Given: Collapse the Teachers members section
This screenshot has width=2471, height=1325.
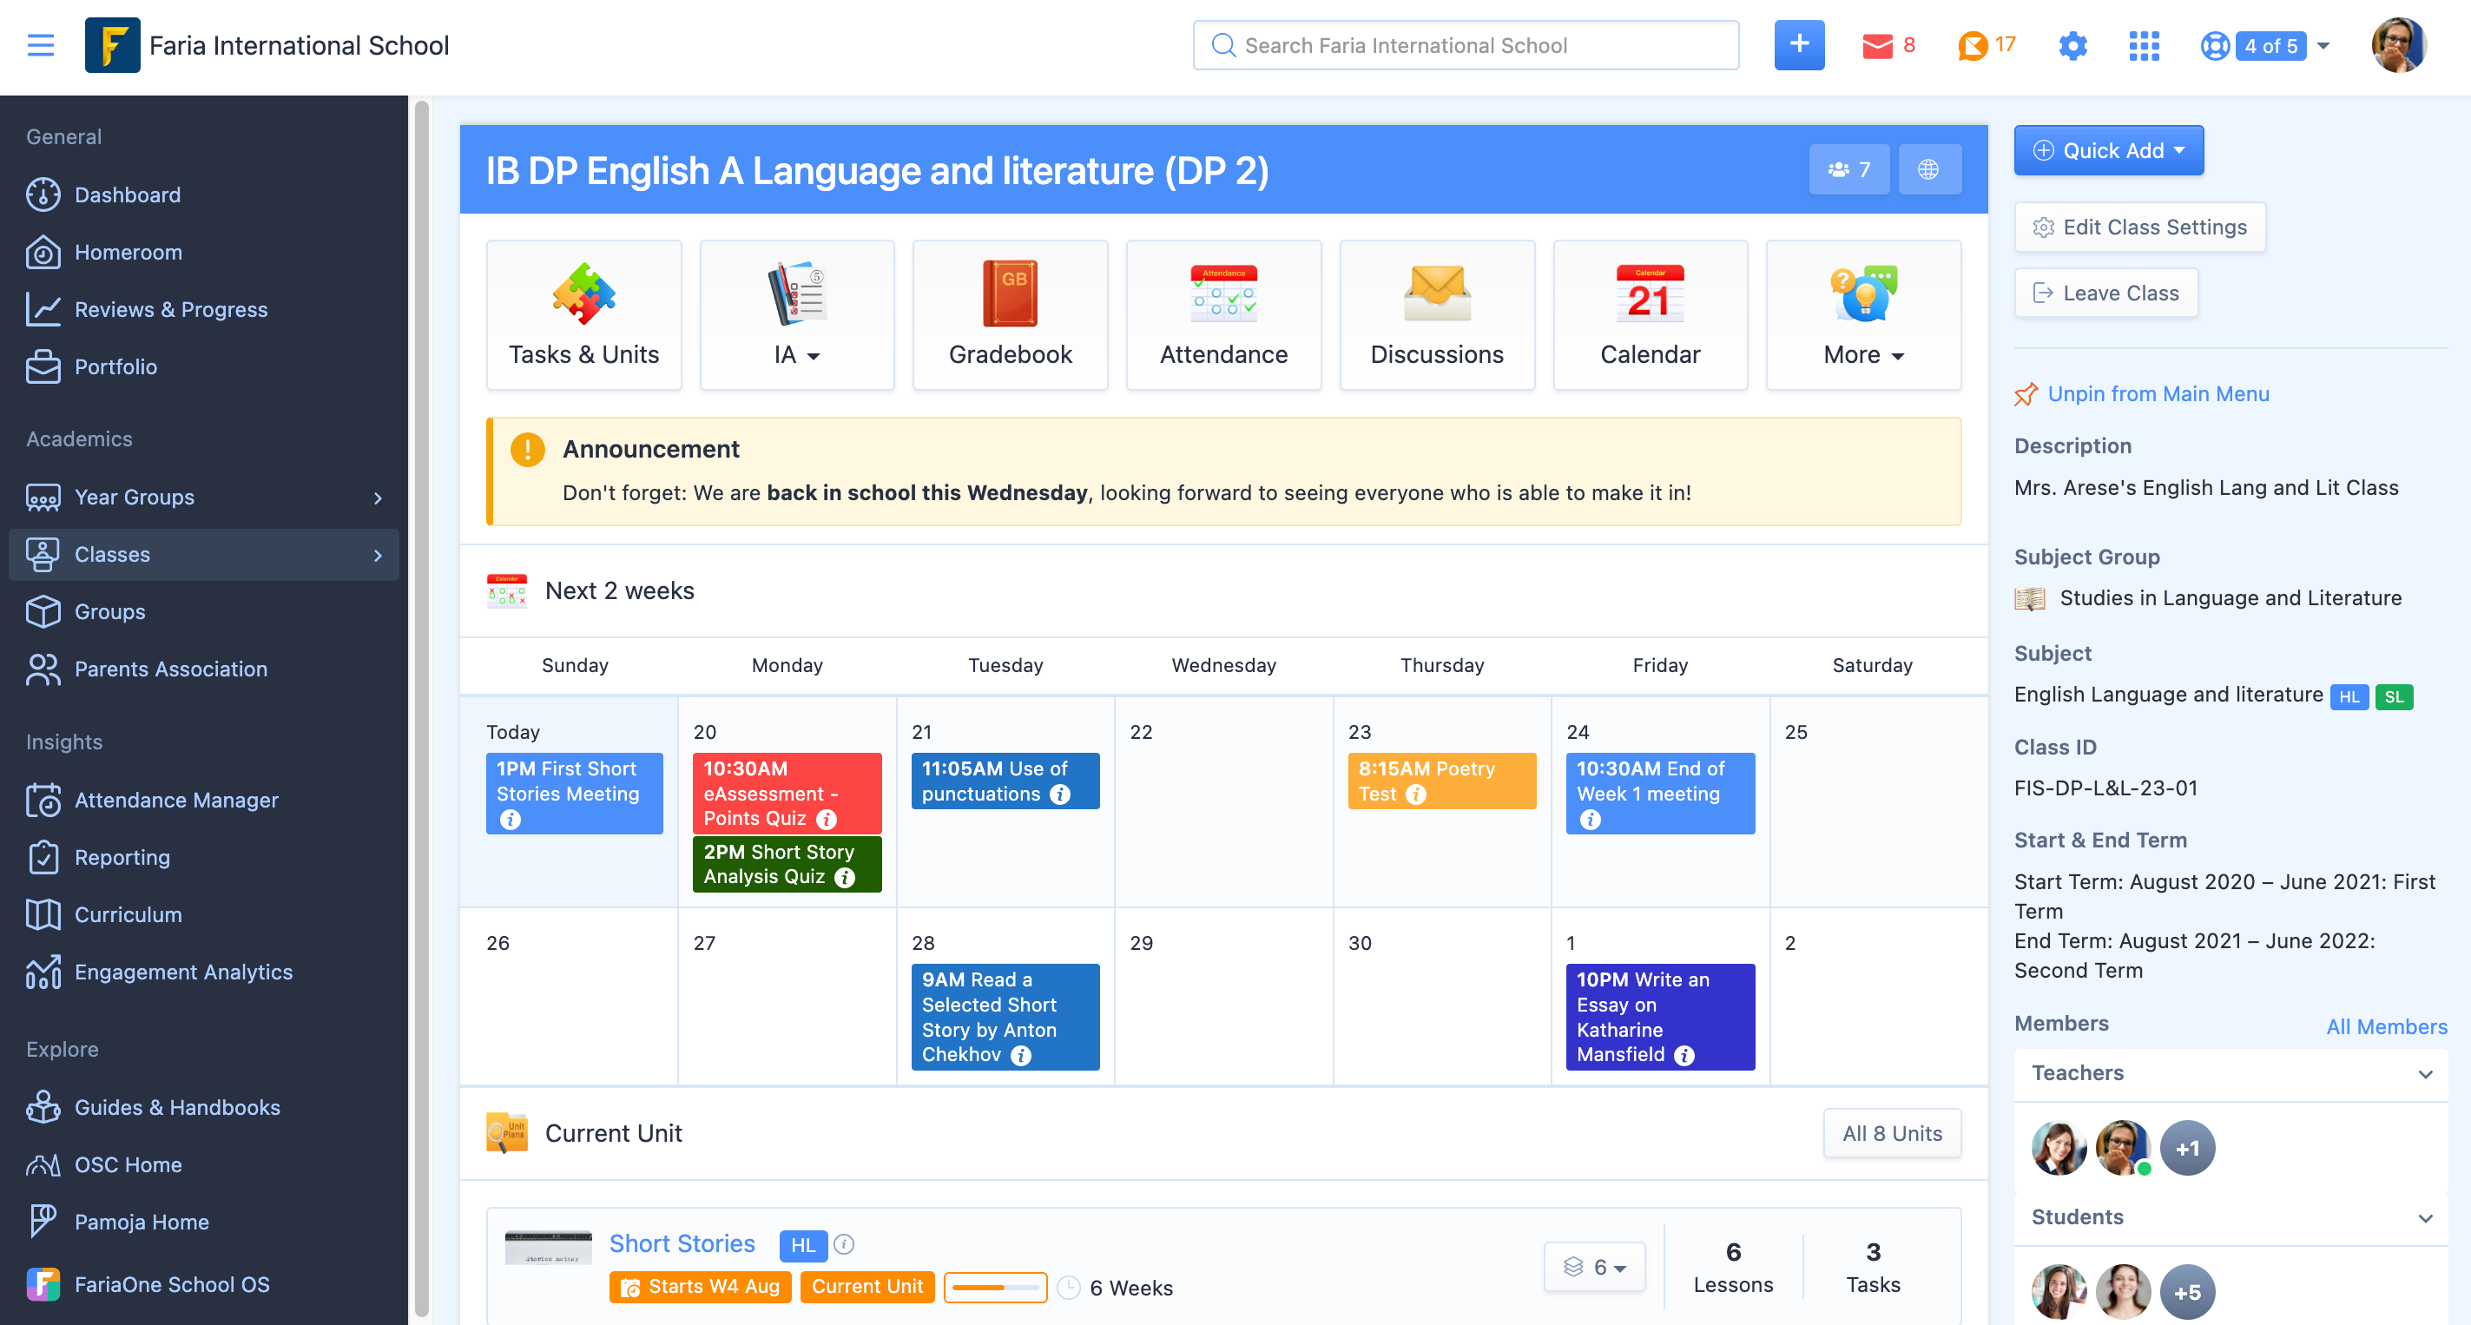Looking at the screenshot, I should click(x=2424, y=1073).
